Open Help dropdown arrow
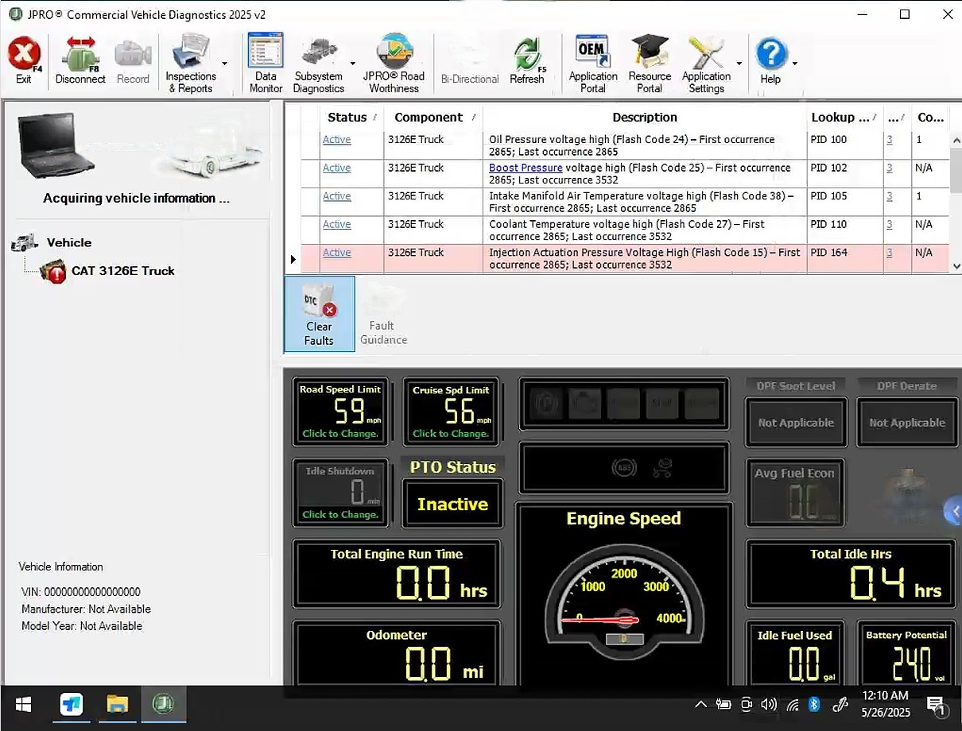The width and height of the screenshot is (962, 731). coord(794,64)
